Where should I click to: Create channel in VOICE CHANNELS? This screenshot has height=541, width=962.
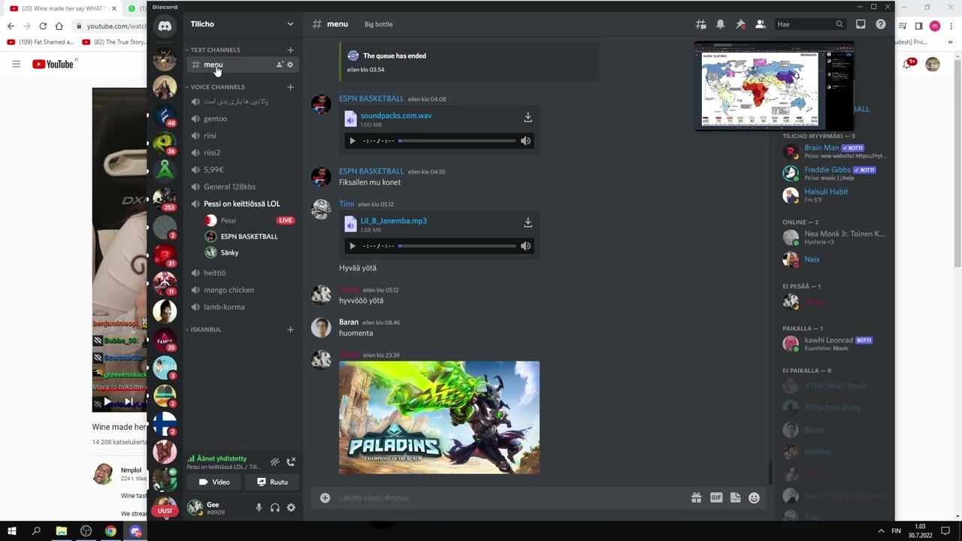tap(290, 87)
